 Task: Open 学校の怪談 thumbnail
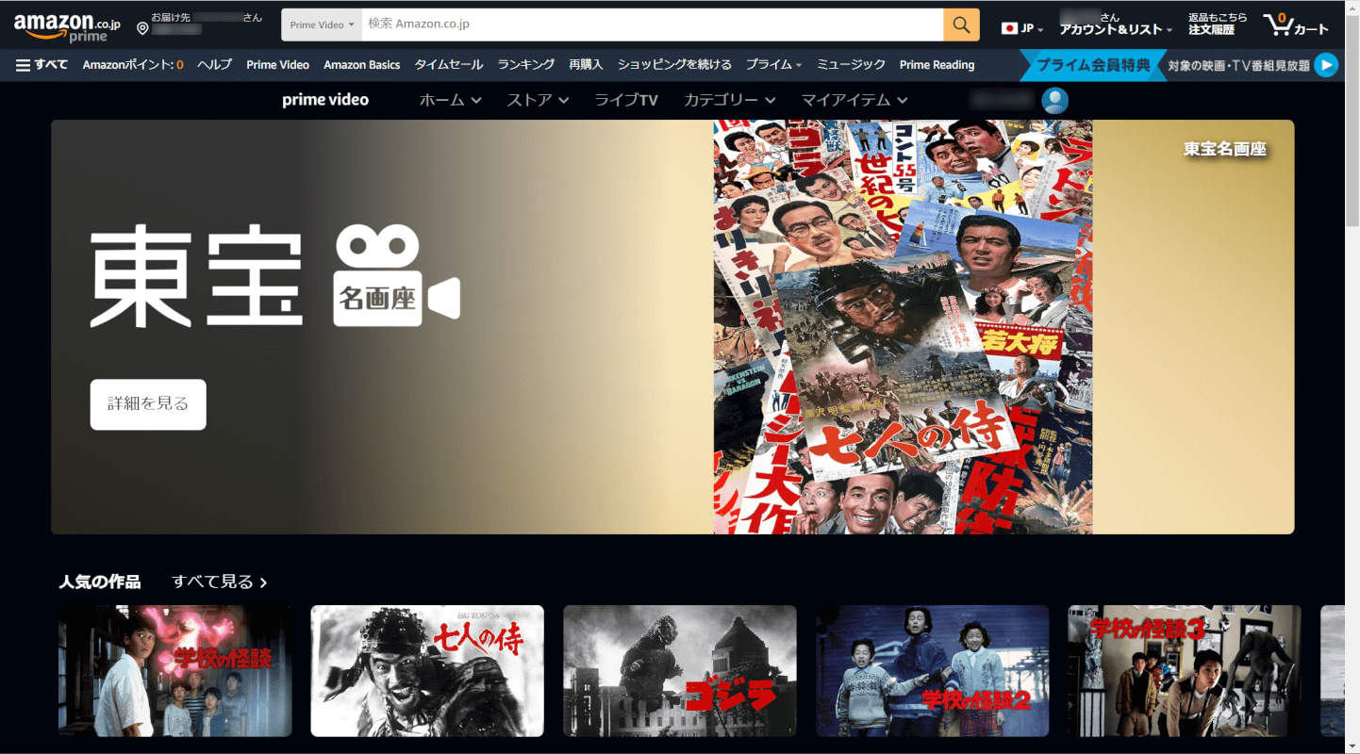coord(175,671)
